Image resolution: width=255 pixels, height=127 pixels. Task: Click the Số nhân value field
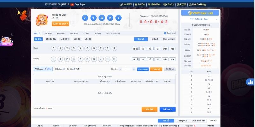click(127, 69)
